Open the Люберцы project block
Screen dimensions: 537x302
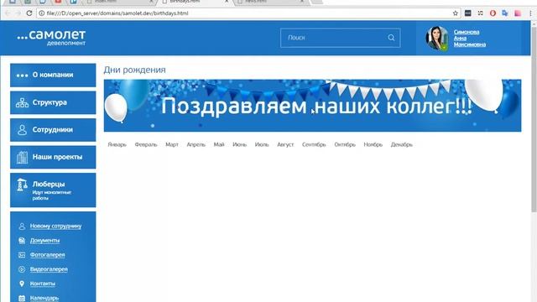(x=53, y=190)
